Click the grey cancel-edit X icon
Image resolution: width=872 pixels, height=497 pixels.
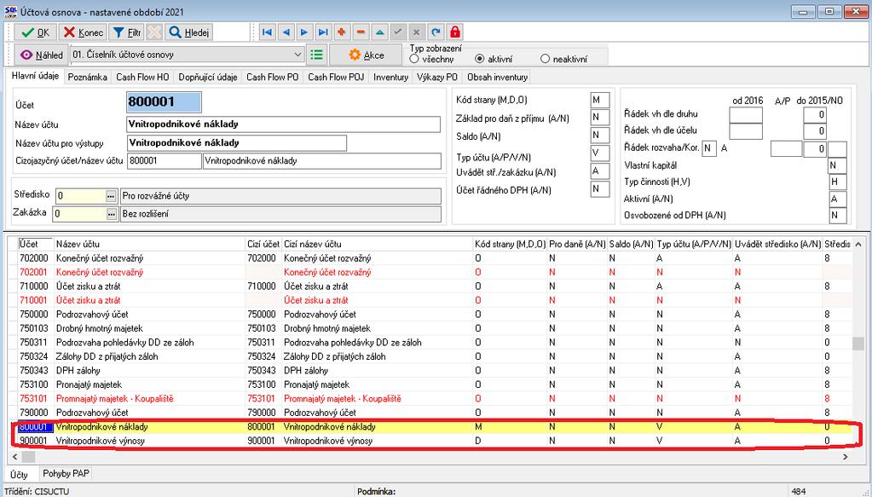coord(417,32)
